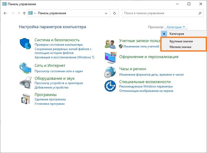Screen dimensions: 207x153
Task: Open Сеть и Интернет category
Action: (x=50, y=66)
